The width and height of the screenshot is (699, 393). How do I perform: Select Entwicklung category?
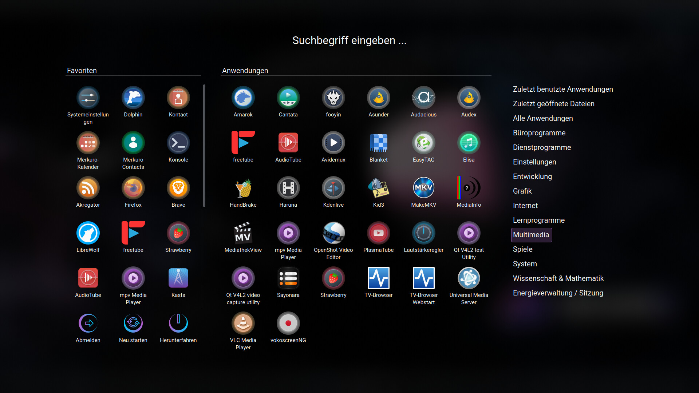532,176
